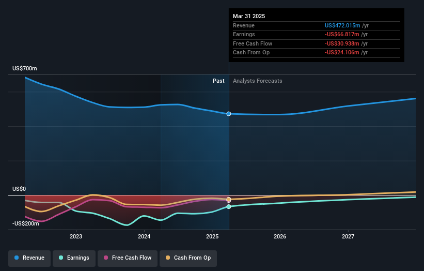424x271 pixels.
Task: Click the US$0 y-axis label
Action: coord(19,189)
